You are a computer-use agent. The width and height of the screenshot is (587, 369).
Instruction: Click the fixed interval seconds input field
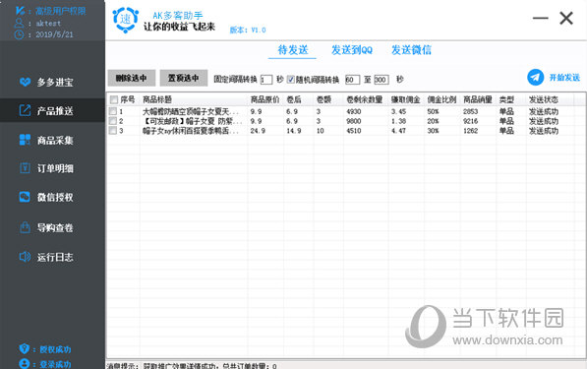point(266,80)
